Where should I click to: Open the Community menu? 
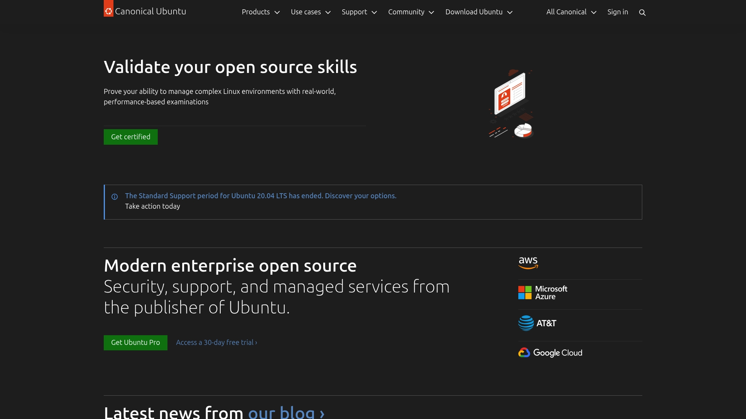(x=411, y=12)
